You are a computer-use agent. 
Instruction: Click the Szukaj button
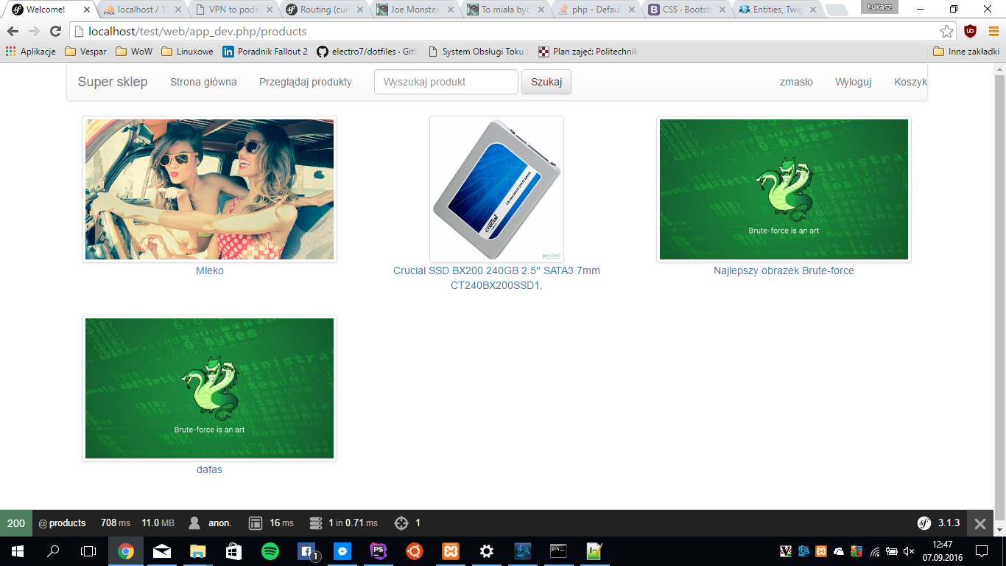[546, 82]
